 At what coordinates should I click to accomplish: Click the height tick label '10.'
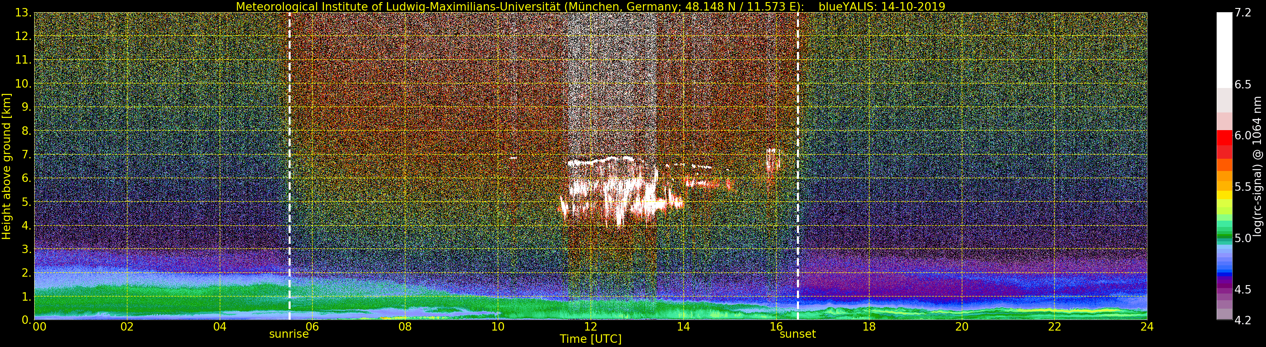[24, 83]
